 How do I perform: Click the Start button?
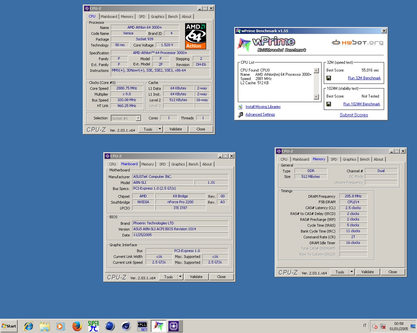pos(9,326)
